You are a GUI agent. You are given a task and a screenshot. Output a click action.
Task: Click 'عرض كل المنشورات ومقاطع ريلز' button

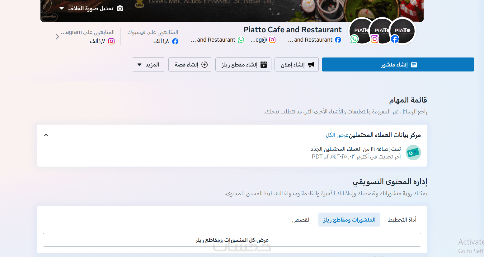(x=232, y=240)
